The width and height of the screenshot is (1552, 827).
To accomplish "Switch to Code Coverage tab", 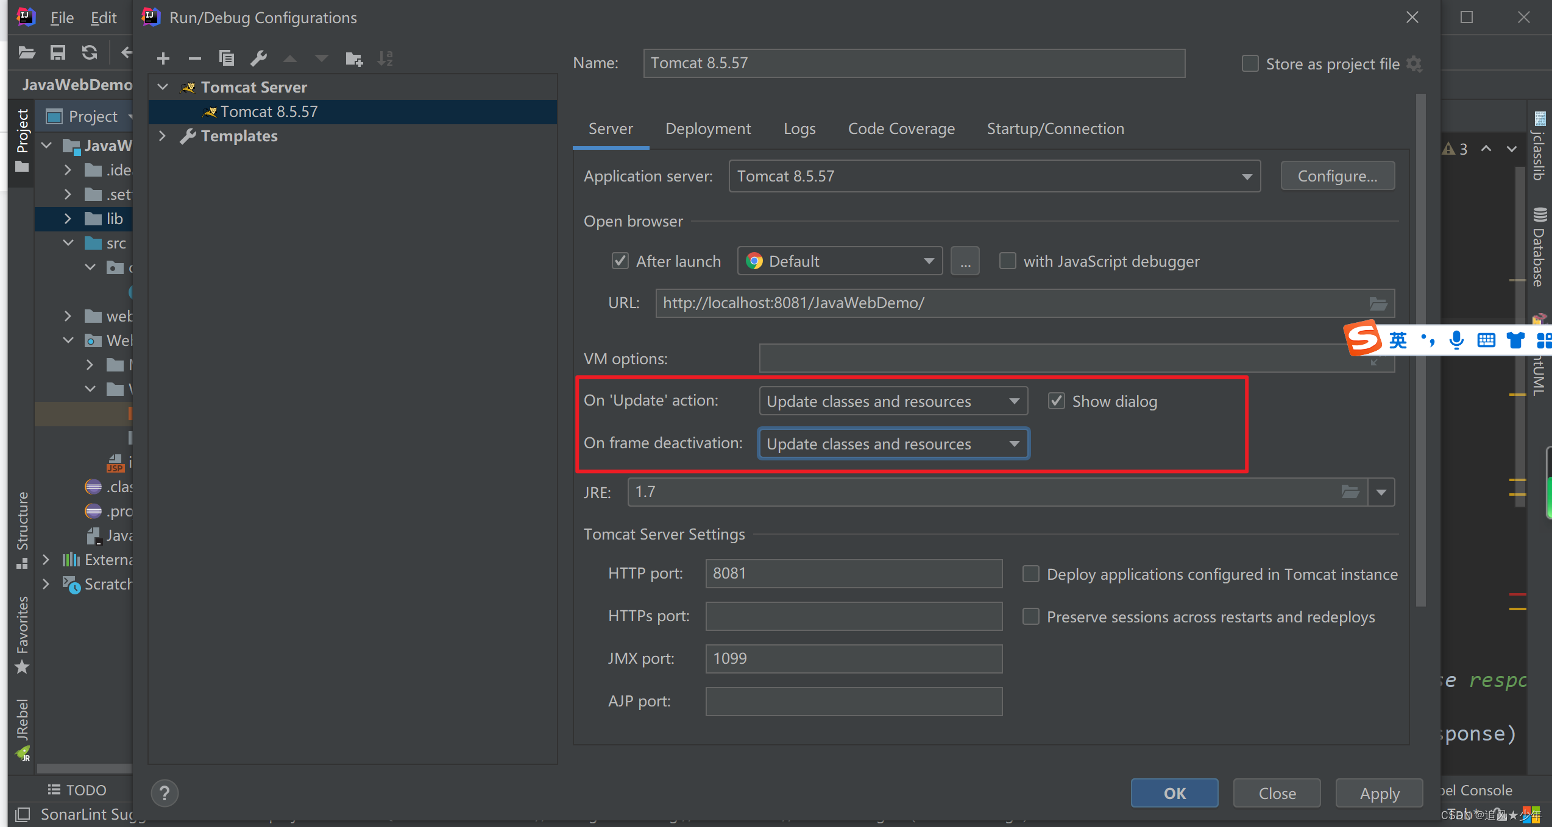I will tap(901, 129).
